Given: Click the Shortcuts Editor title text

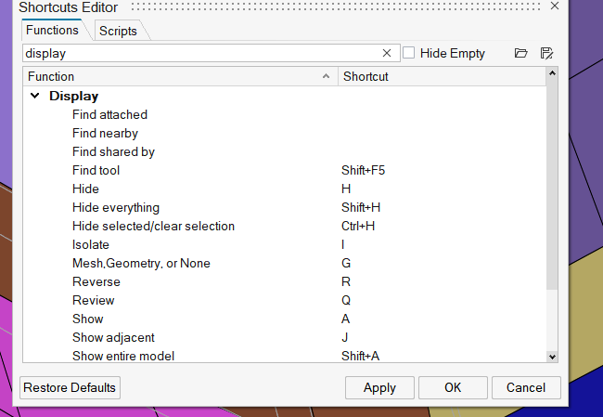Looking at the screenshot, I should pyautogui.click(x=68, y=7).
